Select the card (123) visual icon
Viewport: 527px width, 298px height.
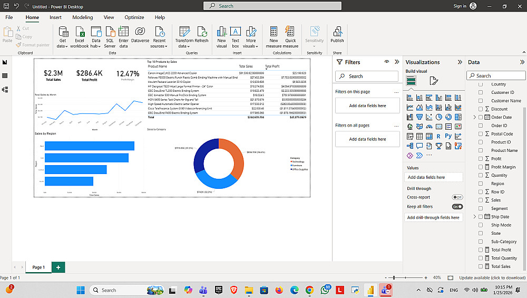tap(439, 127)
